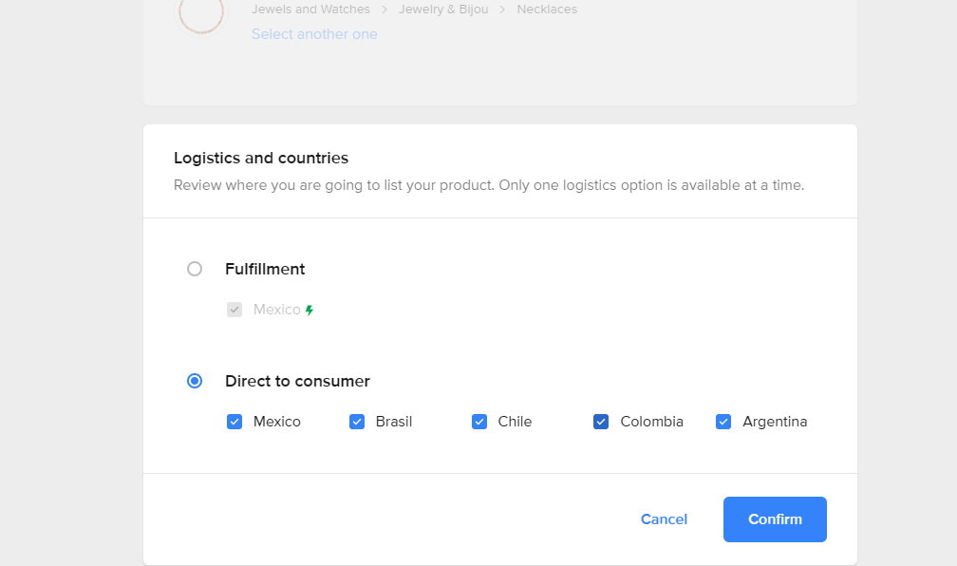Viewport: 957px width, 566px height.
Task: Click the Select another one link
Action: coord(314,34)
